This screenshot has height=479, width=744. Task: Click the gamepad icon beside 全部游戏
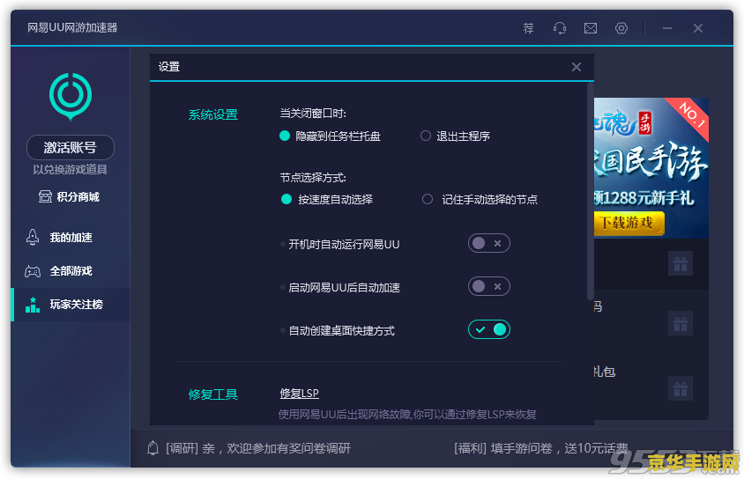[x=33, y=271]
